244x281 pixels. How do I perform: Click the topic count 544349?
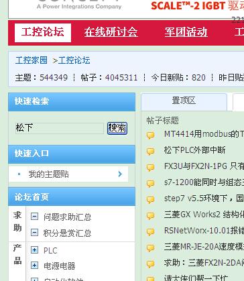[x=54, y=78]
